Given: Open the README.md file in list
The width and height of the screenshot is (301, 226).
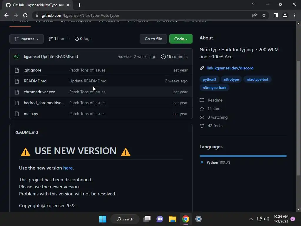Looking at the screenshot, I should tap(35, 81).
